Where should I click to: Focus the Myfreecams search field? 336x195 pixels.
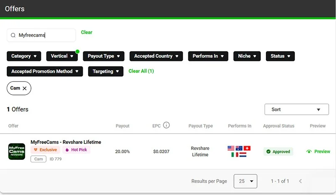point(41,35)
